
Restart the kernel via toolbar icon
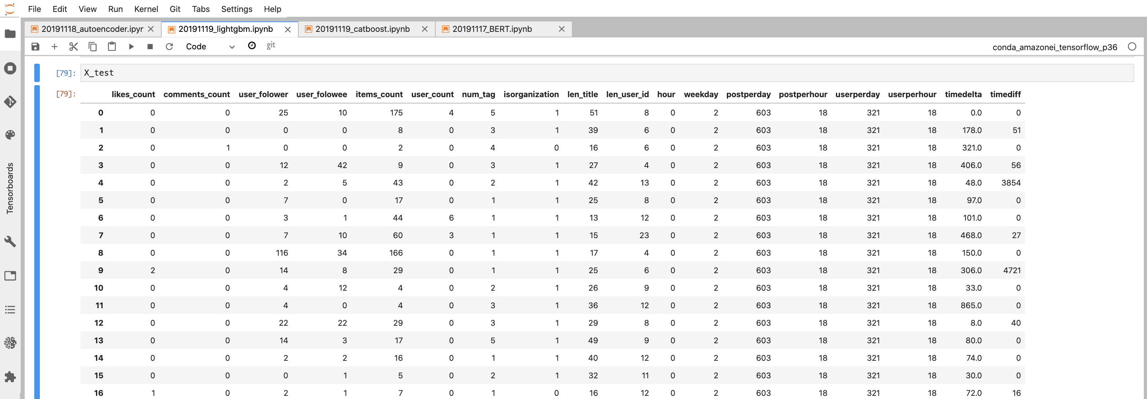[x=169, y=46]
